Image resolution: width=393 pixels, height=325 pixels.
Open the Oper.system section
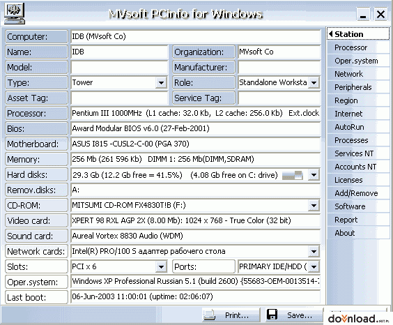[x=358, y=61]
